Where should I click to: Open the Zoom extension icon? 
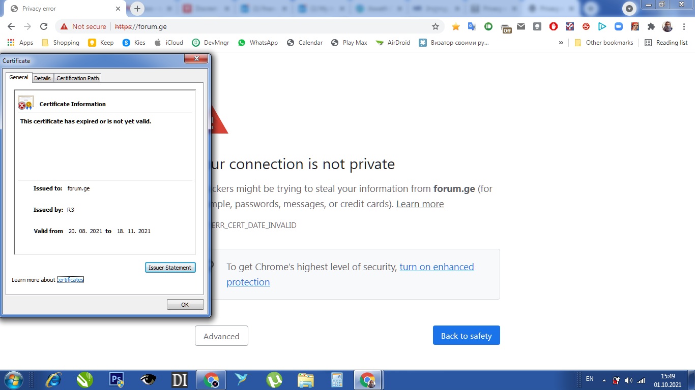point(619,26)
